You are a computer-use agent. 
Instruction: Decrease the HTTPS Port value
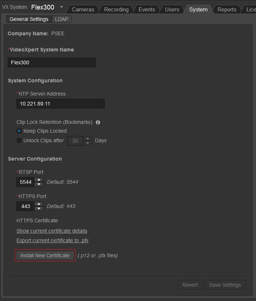tap(39, 208)
